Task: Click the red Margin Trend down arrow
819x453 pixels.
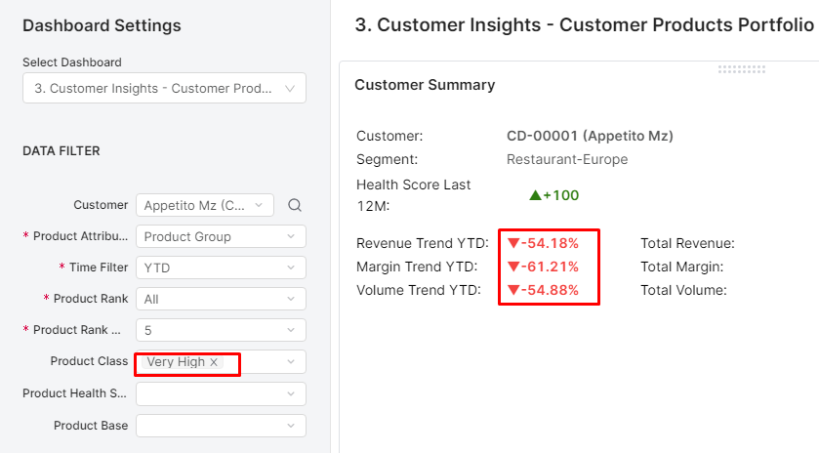Action: (513, 267)
